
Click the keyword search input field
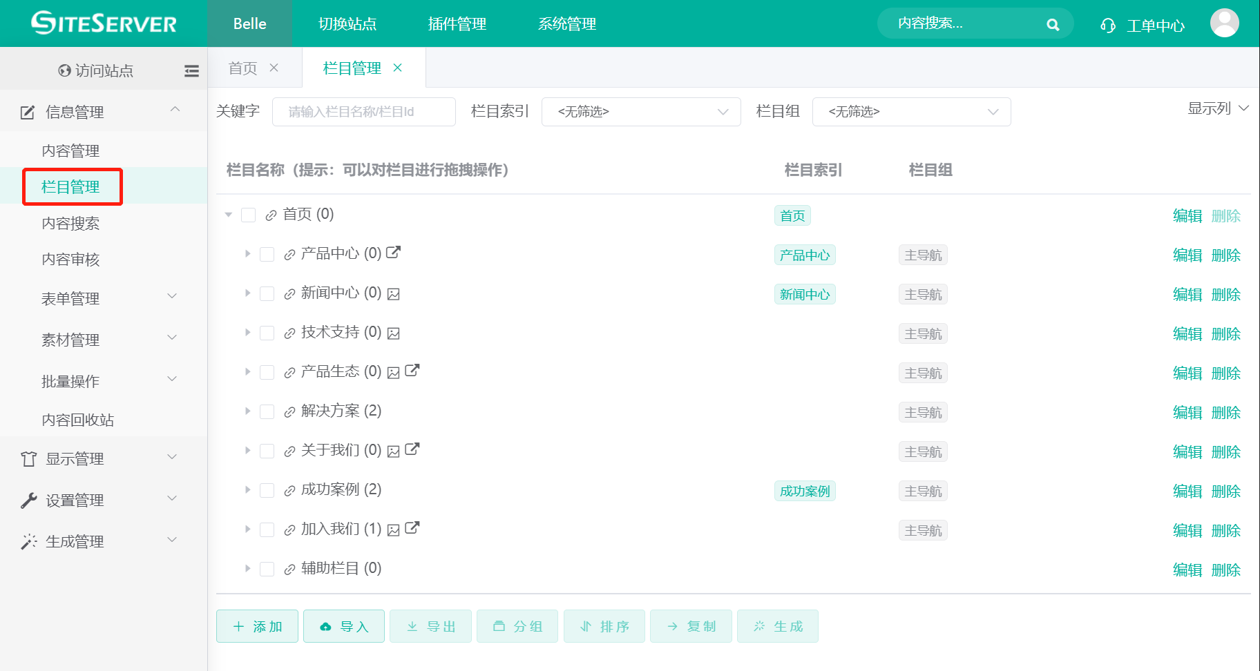coord(364,111)
